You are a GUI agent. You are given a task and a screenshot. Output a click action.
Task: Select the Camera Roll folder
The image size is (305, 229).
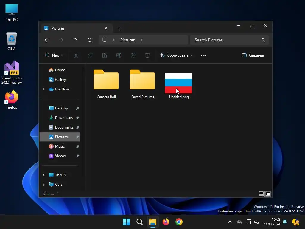click(106, 84)
